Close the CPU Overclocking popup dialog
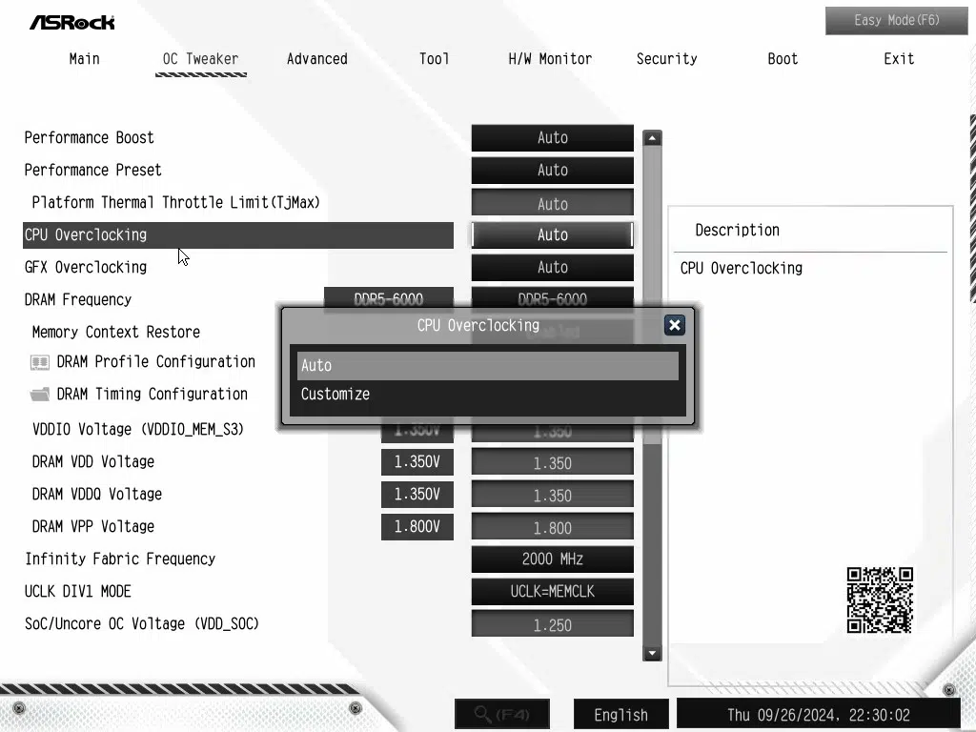This screenshot has width=976, height=732. [675, 325]
